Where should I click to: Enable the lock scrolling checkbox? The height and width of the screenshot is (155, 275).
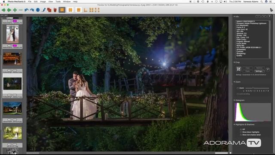(x=238, y=94)
